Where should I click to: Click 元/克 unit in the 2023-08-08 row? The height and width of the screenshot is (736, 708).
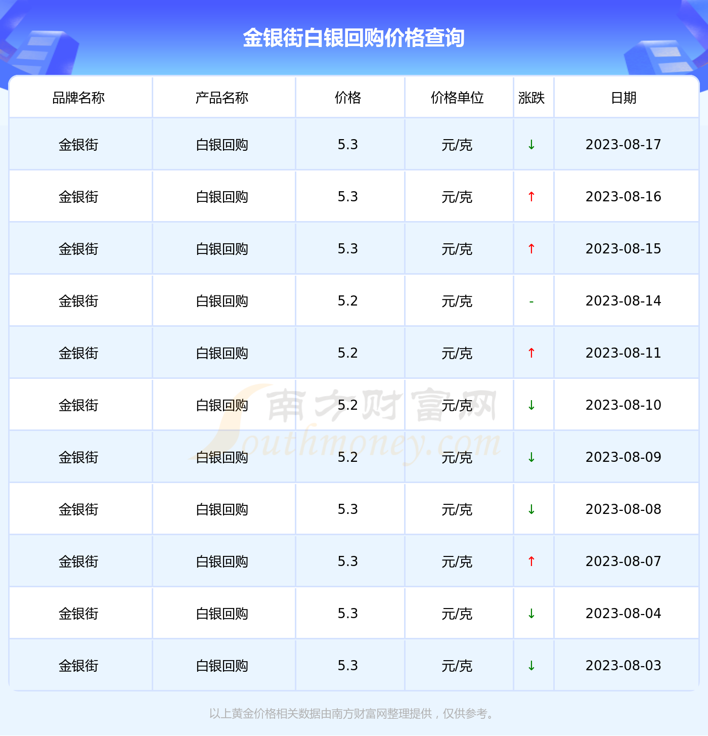457,510
